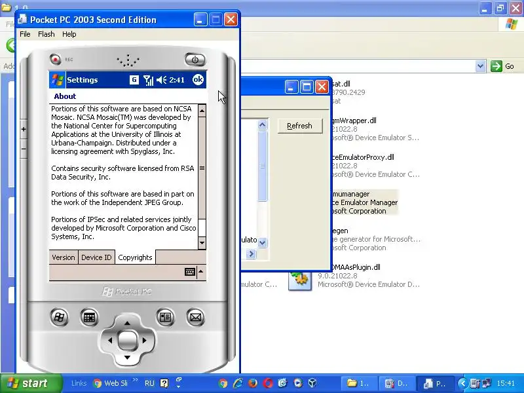The width and height of the screenshot is (524, 393).
Task: Switch to Device Emulator Manager taskbar button
Action: [x=397, y=383]
